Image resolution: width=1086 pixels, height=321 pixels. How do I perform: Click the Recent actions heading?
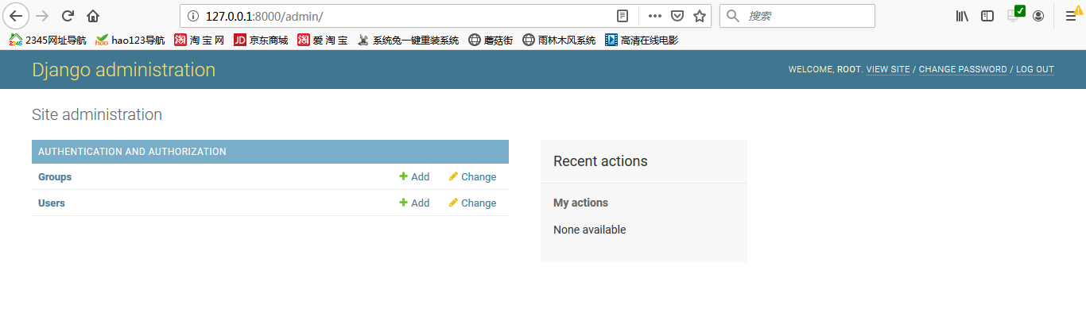pyautogui.click(x=600, y=161)
